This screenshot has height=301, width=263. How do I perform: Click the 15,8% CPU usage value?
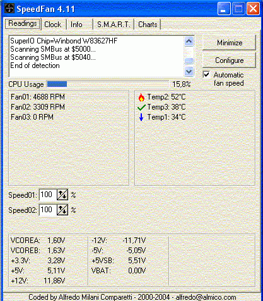[182, 84]
